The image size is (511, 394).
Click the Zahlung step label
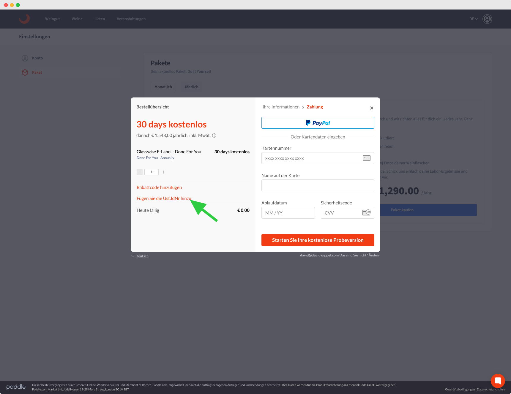pyautogui.click(x=315, y=107)
